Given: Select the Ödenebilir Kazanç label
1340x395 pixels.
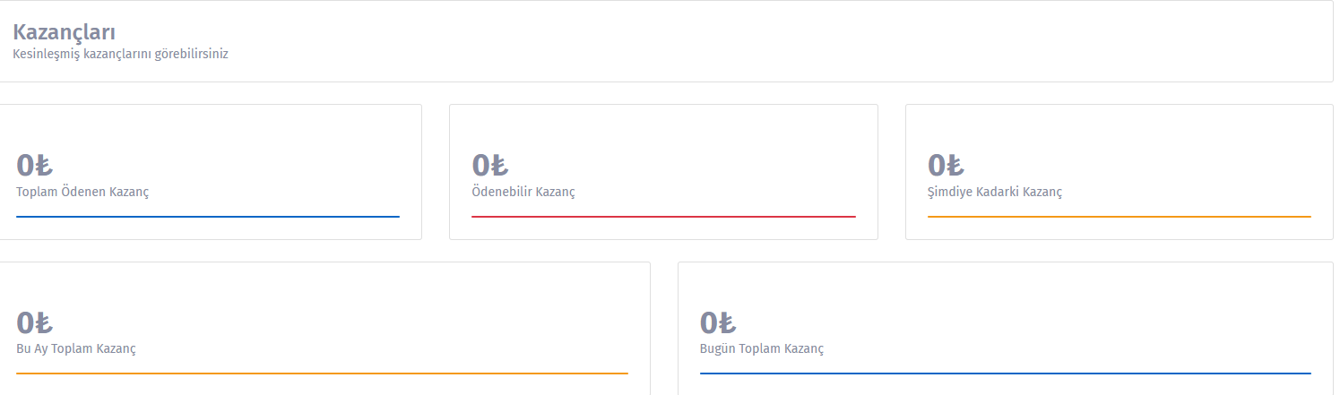Looking at the screenshot, I should [523, 192].
